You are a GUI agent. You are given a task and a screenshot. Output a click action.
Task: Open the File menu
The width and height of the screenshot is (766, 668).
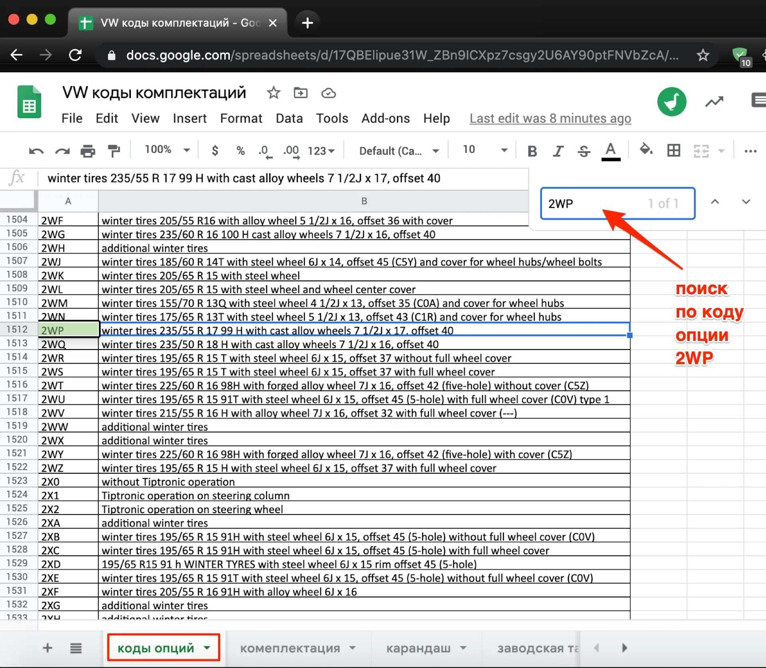(x=71, y=118)
